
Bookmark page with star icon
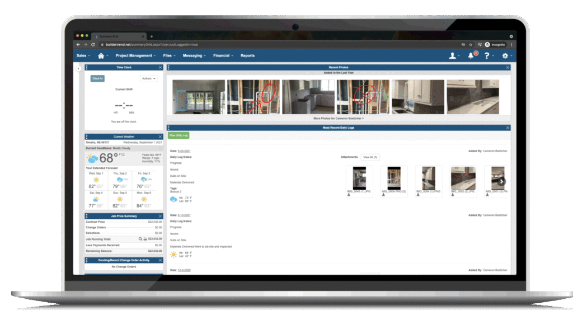point(471,45)
